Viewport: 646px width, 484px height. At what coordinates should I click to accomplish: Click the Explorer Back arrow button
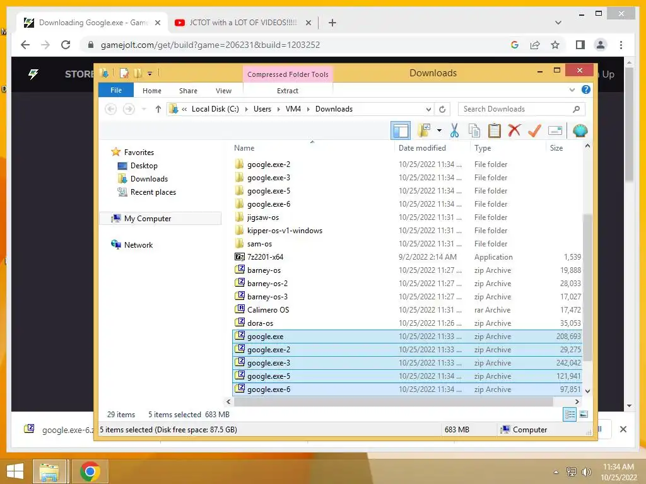pyautogui.click(x=110, y=109)
